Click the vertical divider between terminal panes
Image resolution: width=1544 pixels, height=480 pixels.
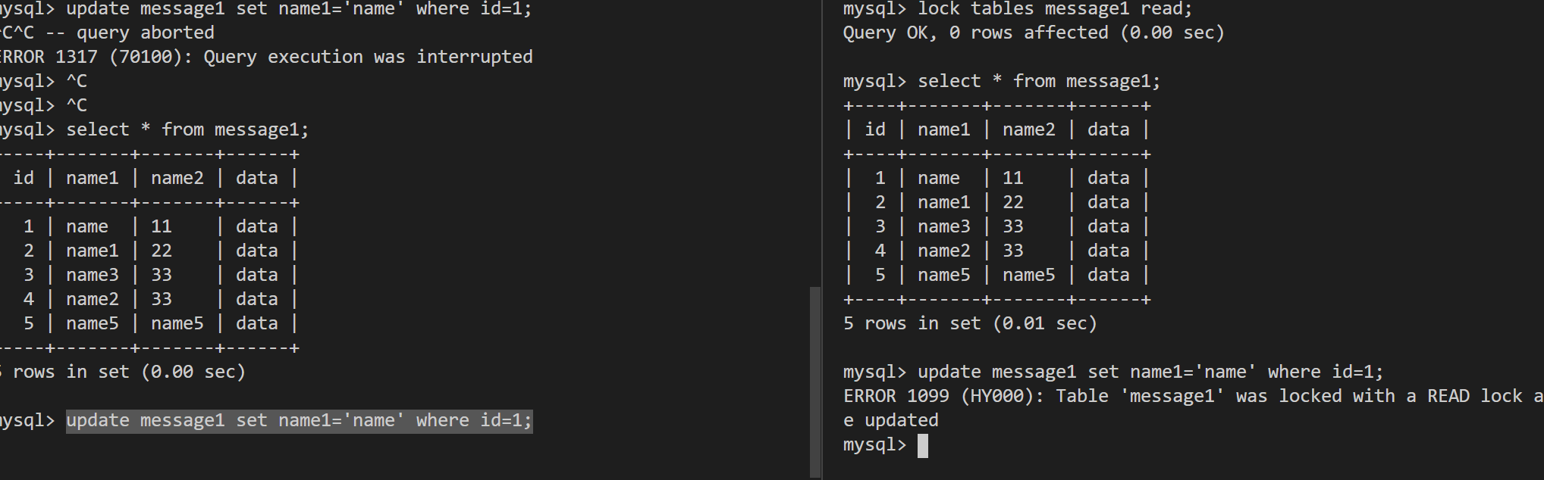pyautogui.click(x=823, y=240)
